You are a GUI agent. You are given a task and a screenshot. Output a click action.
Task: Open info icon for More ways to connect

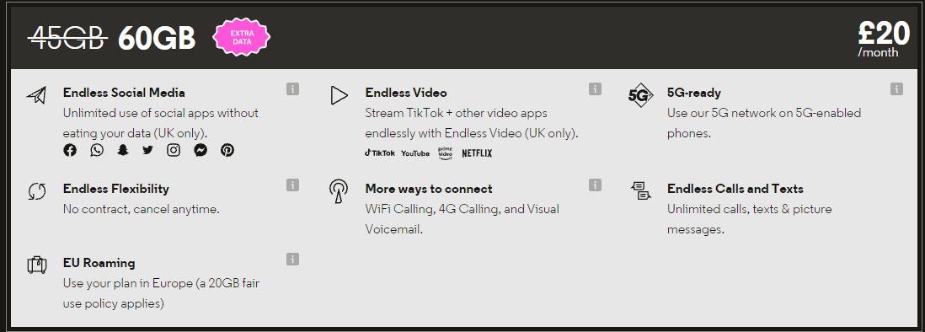click(x=595, y=185)
